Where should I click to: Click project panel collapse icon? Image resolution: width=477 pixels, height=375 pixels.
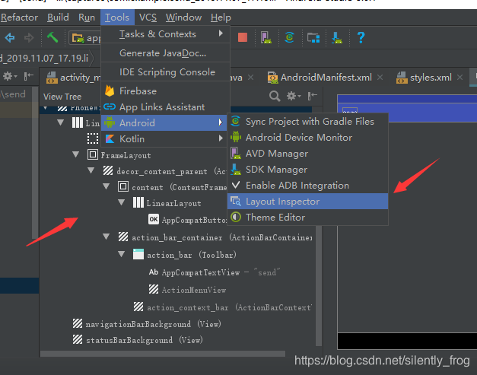click(29, 76)
